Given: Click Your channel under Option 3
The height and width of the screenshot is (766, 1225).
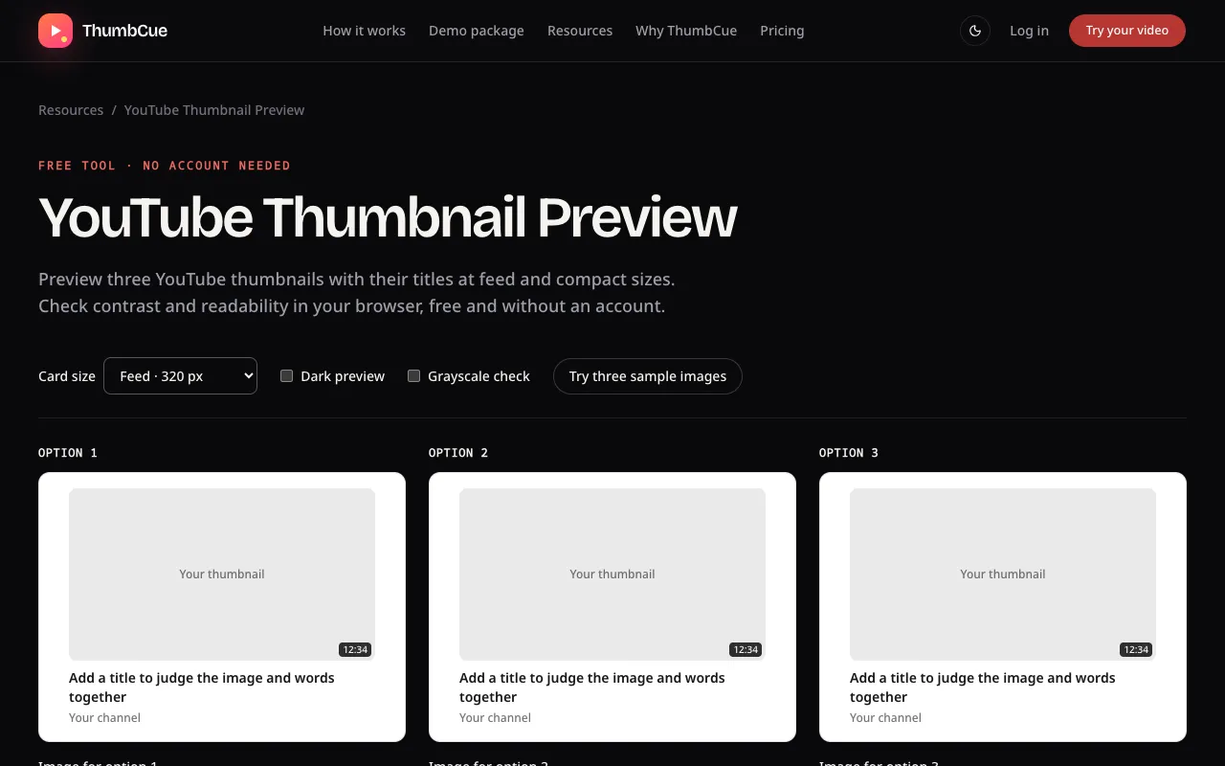Looking at the screenshot, I should tap(885, 718).
